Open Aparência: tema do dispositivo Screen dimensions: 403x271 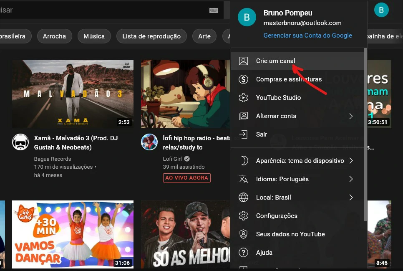[297, 161]
